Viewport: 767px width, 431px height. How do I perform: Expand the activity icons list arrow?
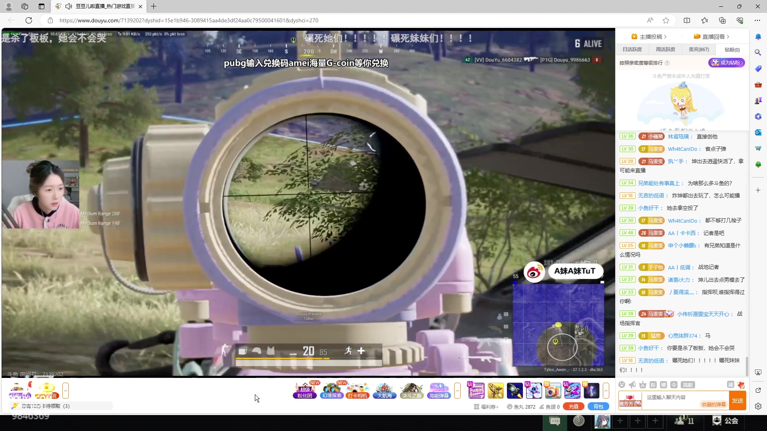457,391
